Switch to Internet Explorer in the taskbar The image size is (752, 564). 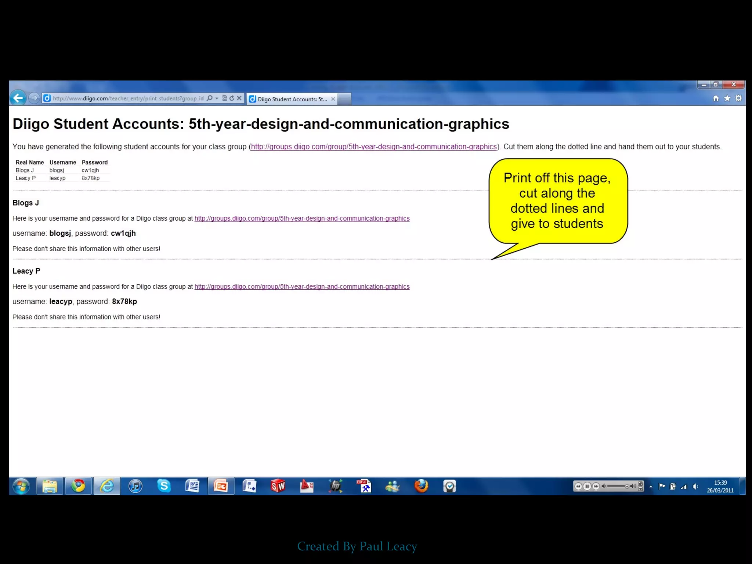[x=107, y=487]
